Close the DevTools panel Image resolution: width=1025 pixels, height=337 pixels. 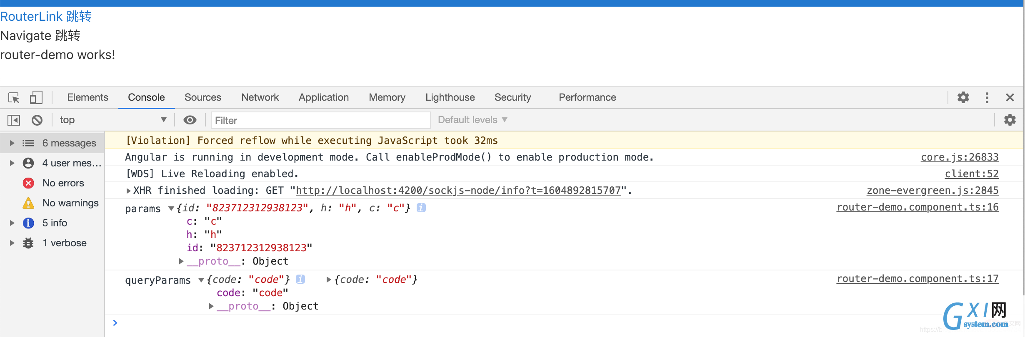1010,97
